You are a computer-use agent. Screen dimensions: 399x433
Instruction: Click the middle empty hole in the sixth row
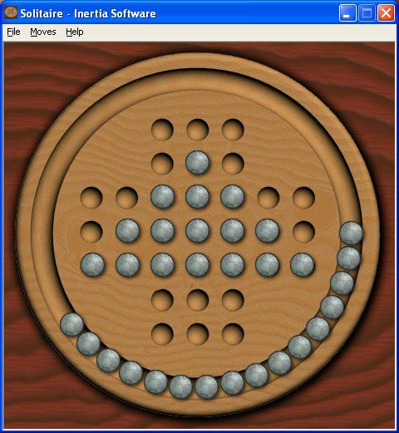pyautogui.click(x=197, y=300)
